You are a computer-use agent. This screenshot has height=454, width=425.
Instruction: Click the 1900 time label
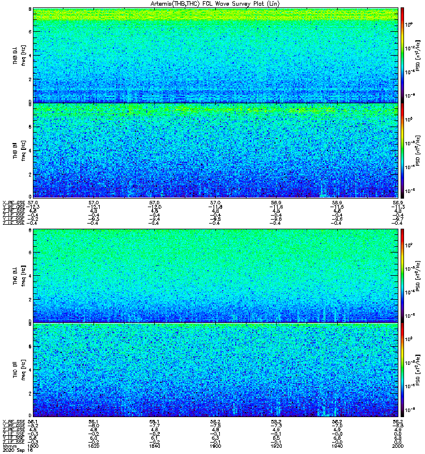pyautogui.click(x=215, y=446)
